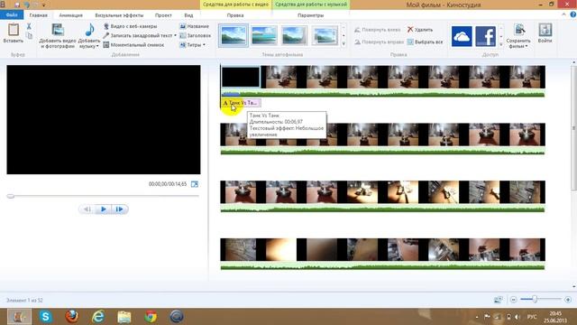Share to OneDrive cloud icon
This screenshot has height=325, width=577.
pos(462,36)
